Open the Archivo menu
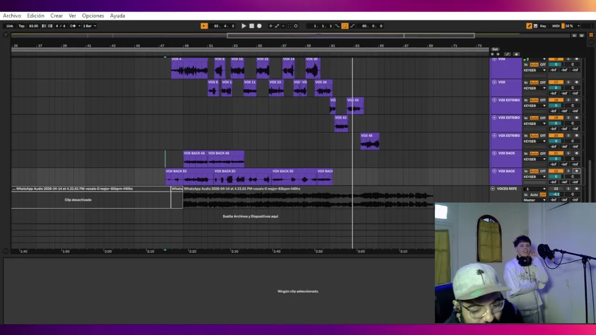The width and height of the screenshot is (596, 335). tap(12, 15)
